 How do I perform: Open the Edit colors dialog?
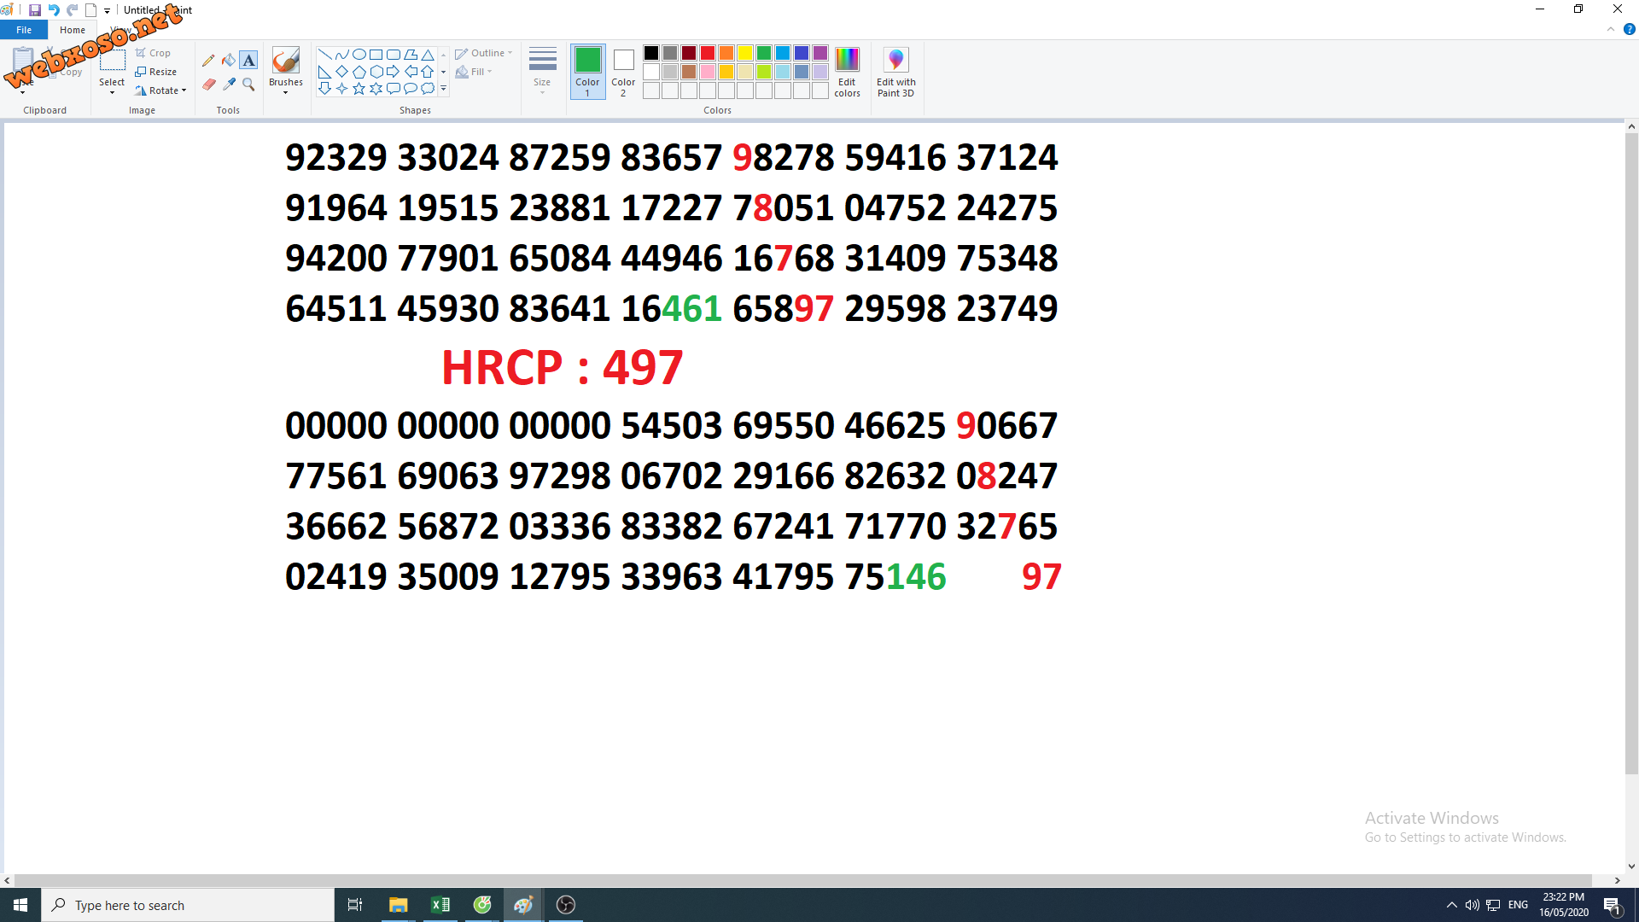[847, 72]
